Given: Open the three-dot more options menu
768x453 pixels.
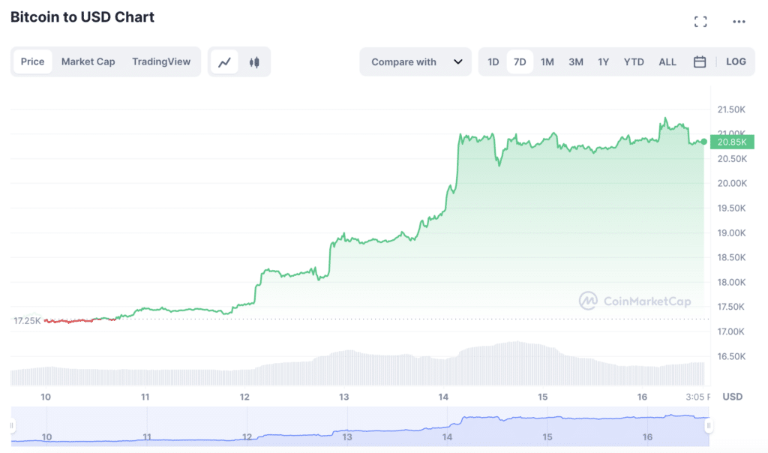Looking at the screenshot, I should pos(739,22).
